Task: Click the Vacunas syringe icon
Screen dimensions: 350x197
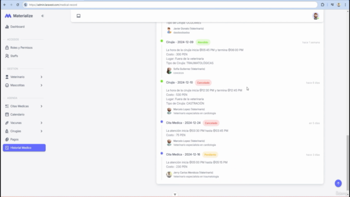Action: 7,123
